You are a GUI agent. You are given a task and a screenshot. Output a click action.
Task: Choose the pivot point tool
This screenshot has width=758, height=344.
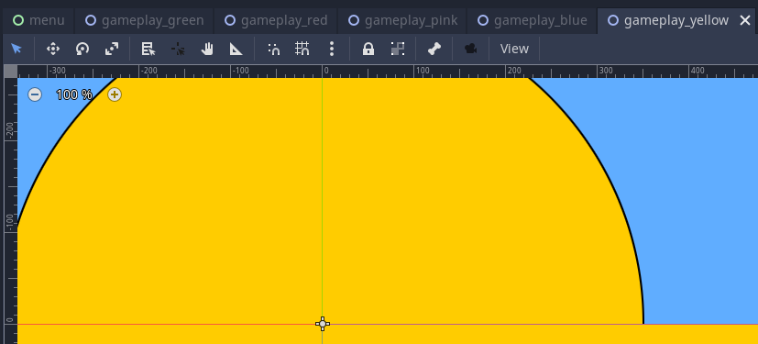coord(178,49)
